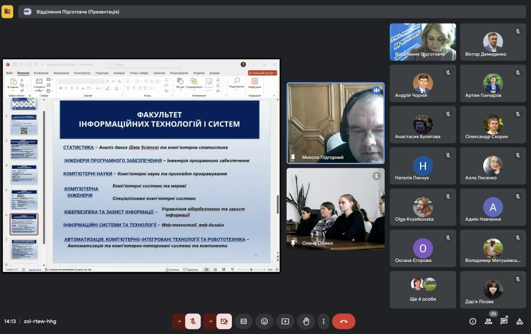Click the yellow presentation icon at top-left
Image resolution: width=531 pixels, height=334 pixels.
click(7, 11)
